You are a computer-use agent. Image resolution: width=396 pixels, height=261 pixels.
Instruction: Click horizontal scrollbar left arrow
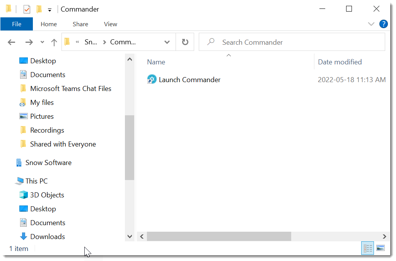point(142,236)
